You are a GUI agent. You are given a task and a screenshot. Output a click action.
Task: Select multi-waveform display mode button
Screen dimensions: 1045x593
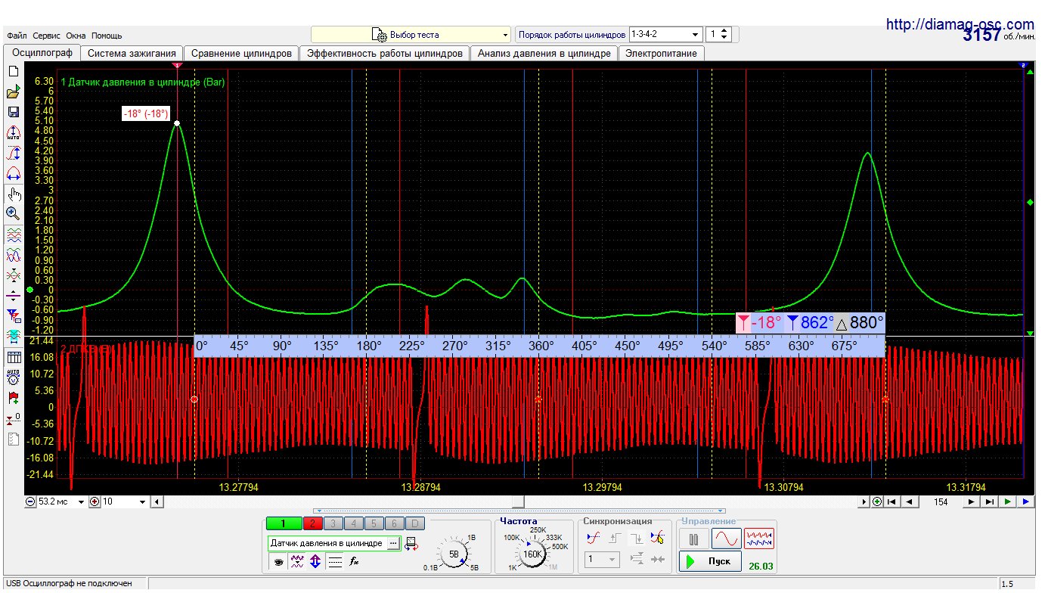pyautogui.click(x=759, y=539)
